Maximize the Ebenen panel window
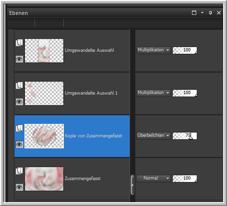The width and height of the screenshot is (227, 206). pos(194,13)
